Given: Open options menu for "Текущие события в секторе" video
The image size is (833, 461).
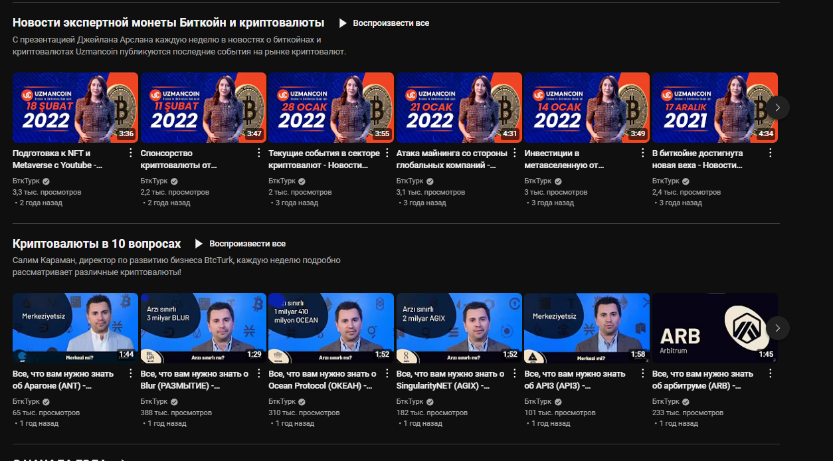Looking at the screenshot, I should [x=387, y=153].
